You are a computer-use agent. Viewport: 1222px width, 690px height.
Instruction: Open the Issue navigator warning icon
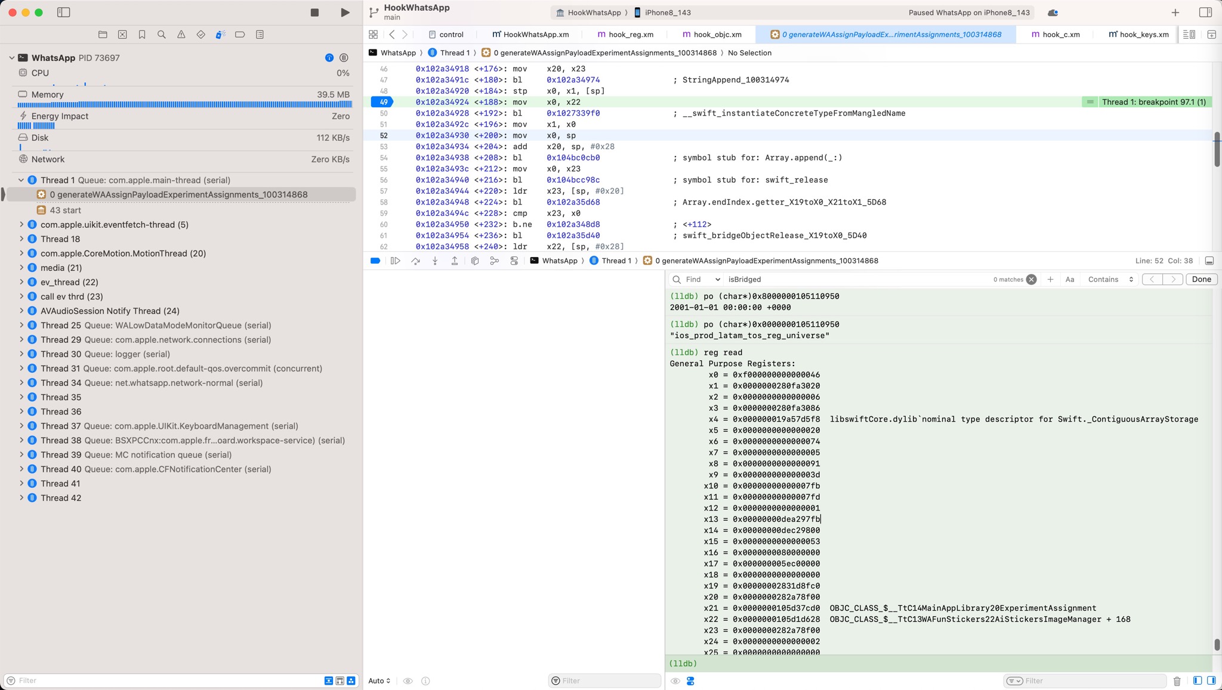(x=181, y=35)
